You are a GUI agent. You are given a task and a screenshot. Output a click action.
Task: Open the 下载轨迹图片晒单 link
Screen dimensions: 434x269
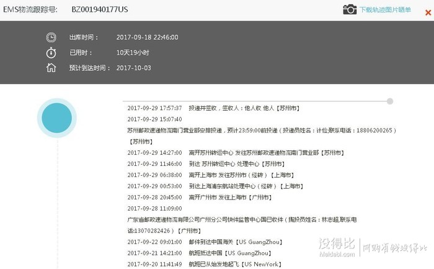coord(385,10)
